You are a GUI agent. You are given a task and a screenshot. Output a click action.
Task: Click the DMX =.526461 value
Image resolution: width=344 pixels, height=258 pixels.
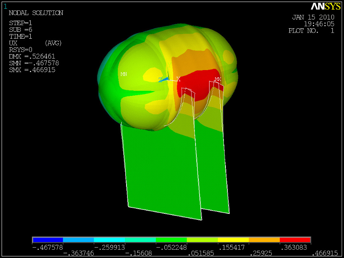coord(32,57)
